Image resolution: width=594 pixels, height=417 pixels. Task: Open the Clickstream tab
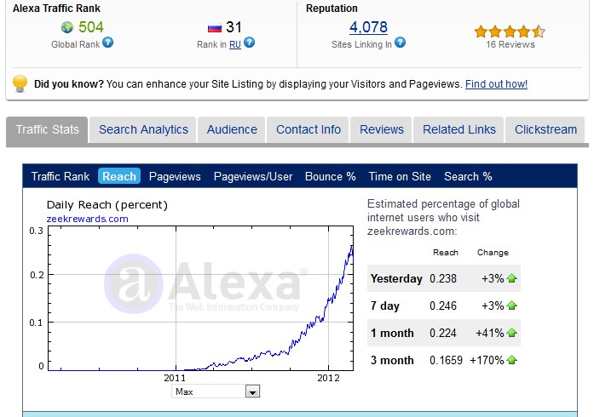pos(545,129)
